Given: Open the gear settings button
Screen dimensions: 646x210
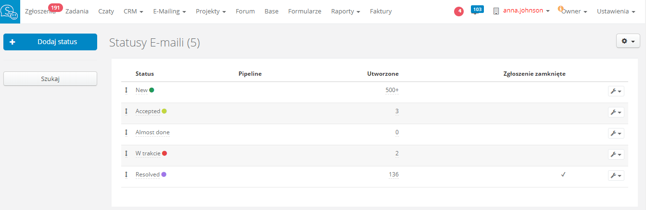Looking at the screenshot, I should (628, 41).
